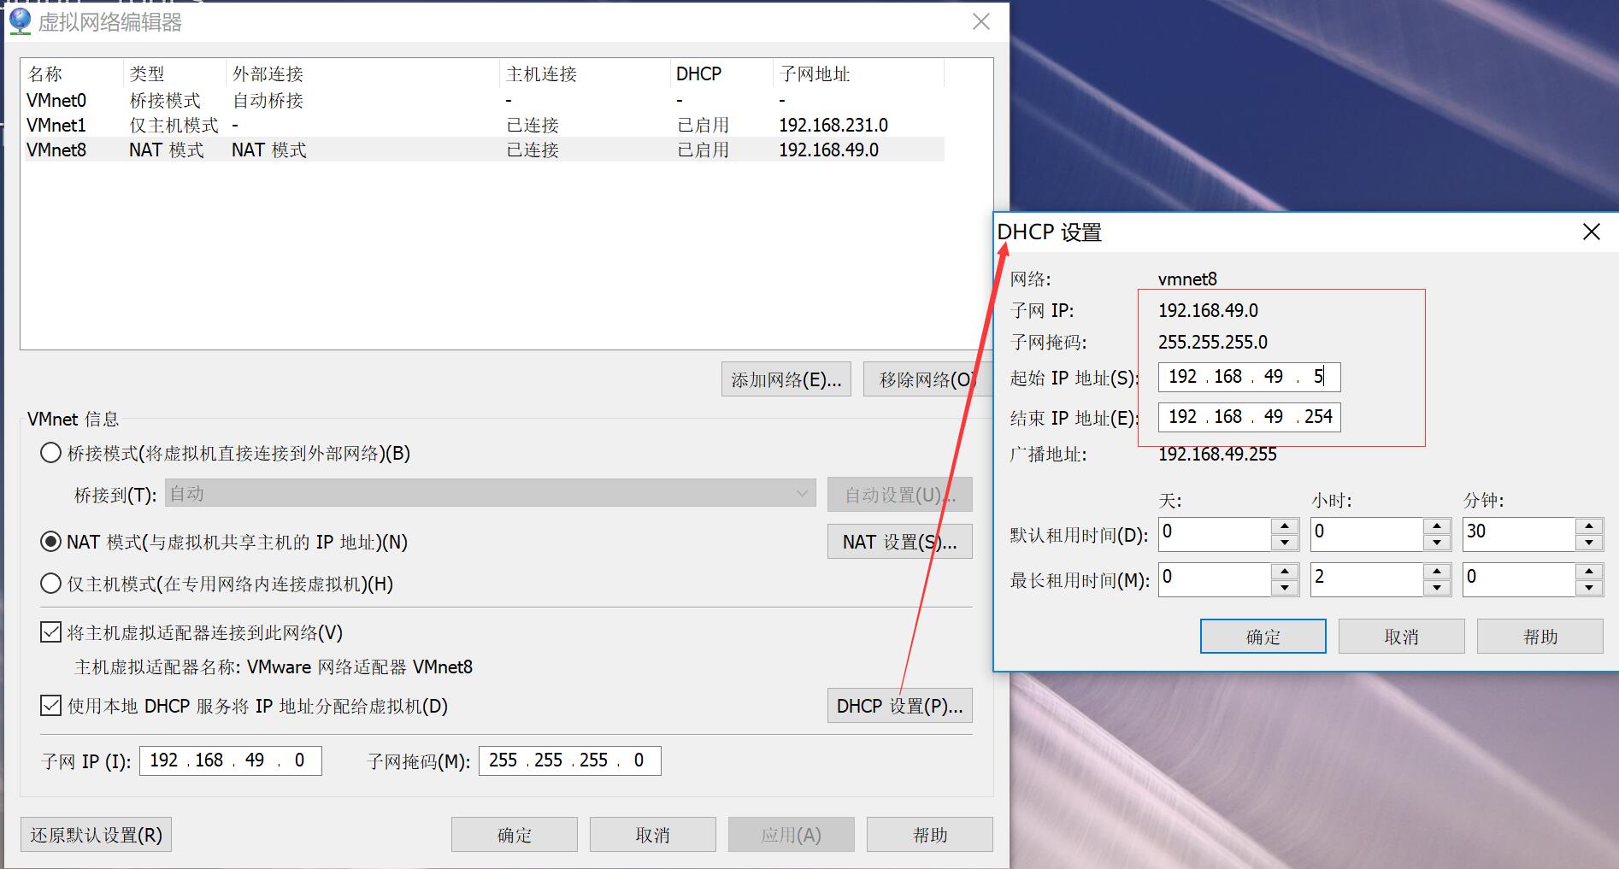Click the 起始 IP 地址 input field
Screen dimensions: 1619x869
pyautogui.click(x=1250, y=377)
